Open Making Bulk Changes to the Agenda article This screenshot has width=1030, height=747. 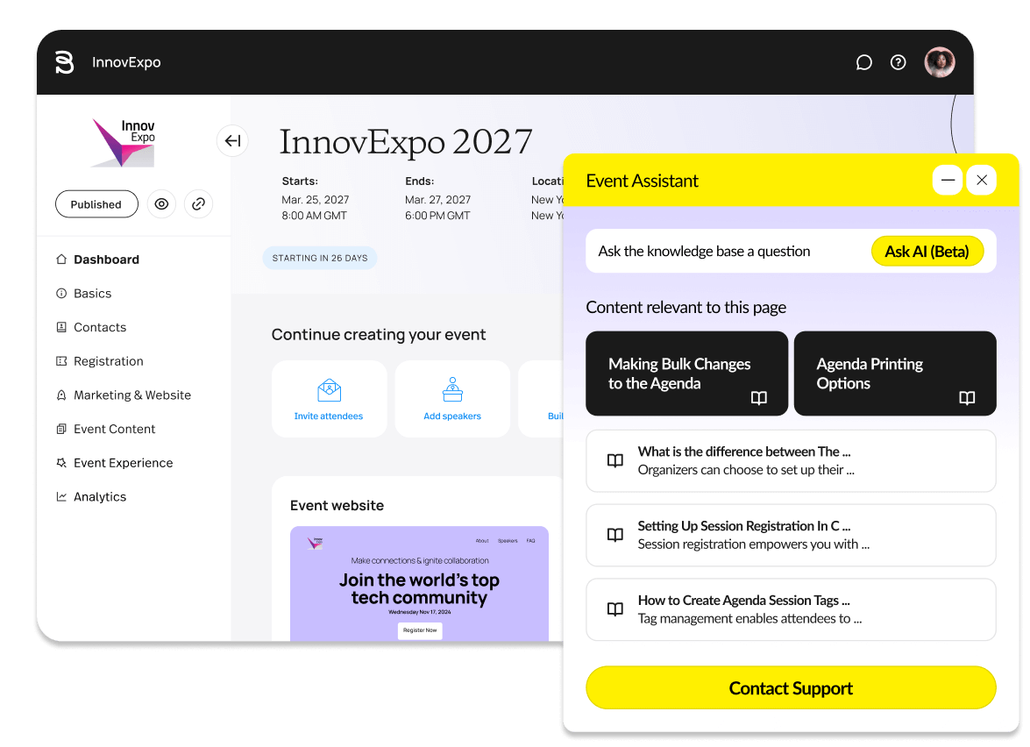tap(686, 373)
